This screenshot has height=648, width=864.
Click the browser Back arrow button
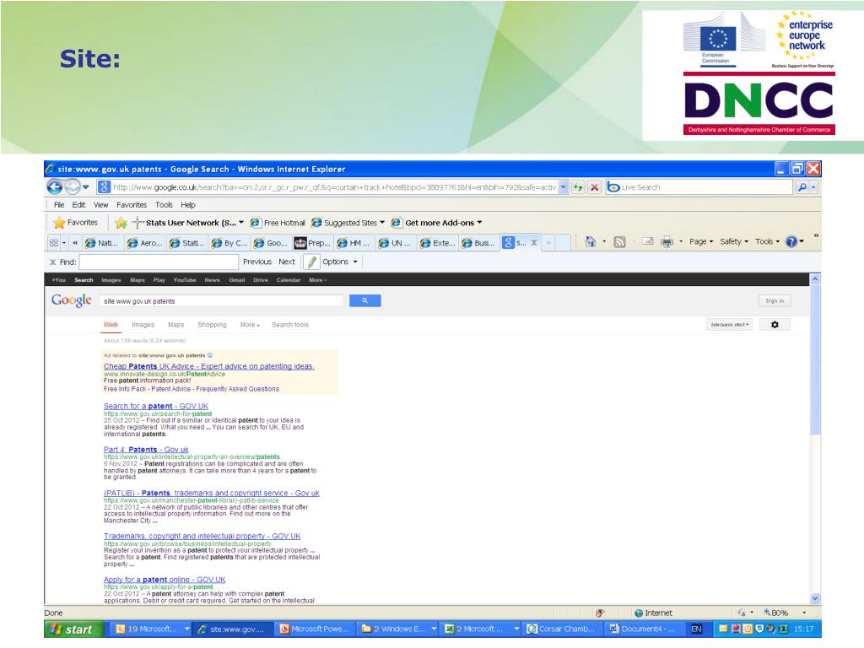pos(55,187)
